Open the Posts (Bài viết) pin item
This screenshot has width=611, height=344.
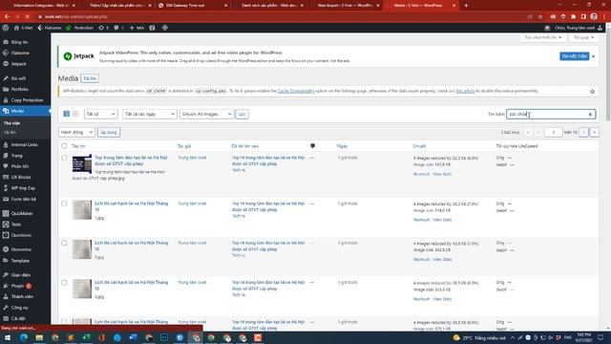pos(18,78)
